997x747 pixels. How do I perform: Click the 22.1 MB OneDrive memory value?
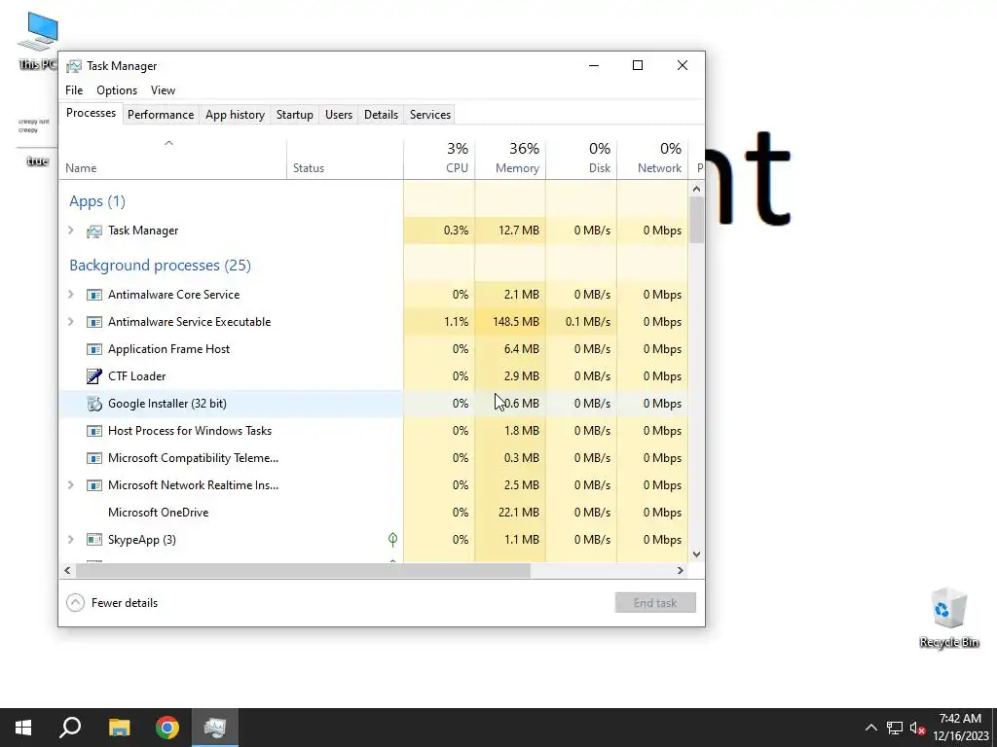click(x=518, y=512)
